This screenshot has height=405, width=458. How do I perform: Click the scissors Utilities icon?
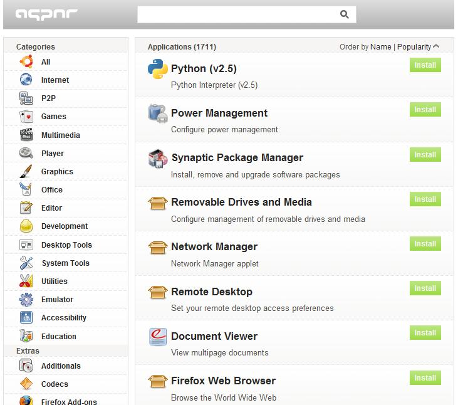point(26,281)
